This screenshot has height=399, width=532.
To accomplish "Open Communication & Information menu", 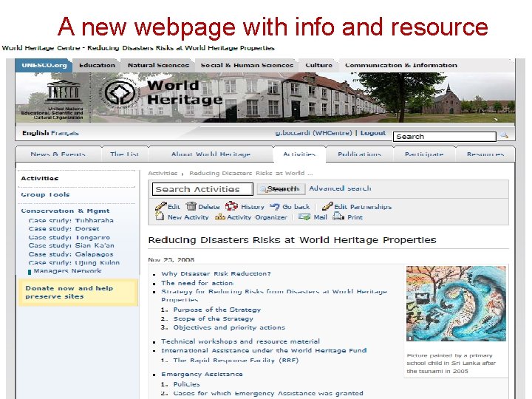I will (x=401, y=65).
